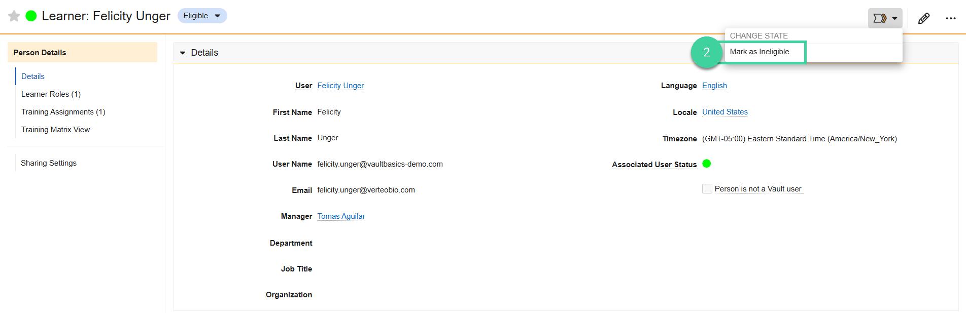Viewport: 966px width, 313px height.
Task: Click the green Associated User Status indicator
Action: (707, 164)
